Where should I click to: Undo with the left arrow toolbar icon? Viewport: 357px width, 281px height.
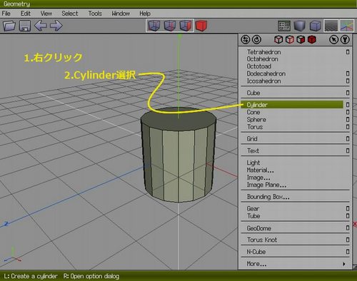tap(41, 26)
